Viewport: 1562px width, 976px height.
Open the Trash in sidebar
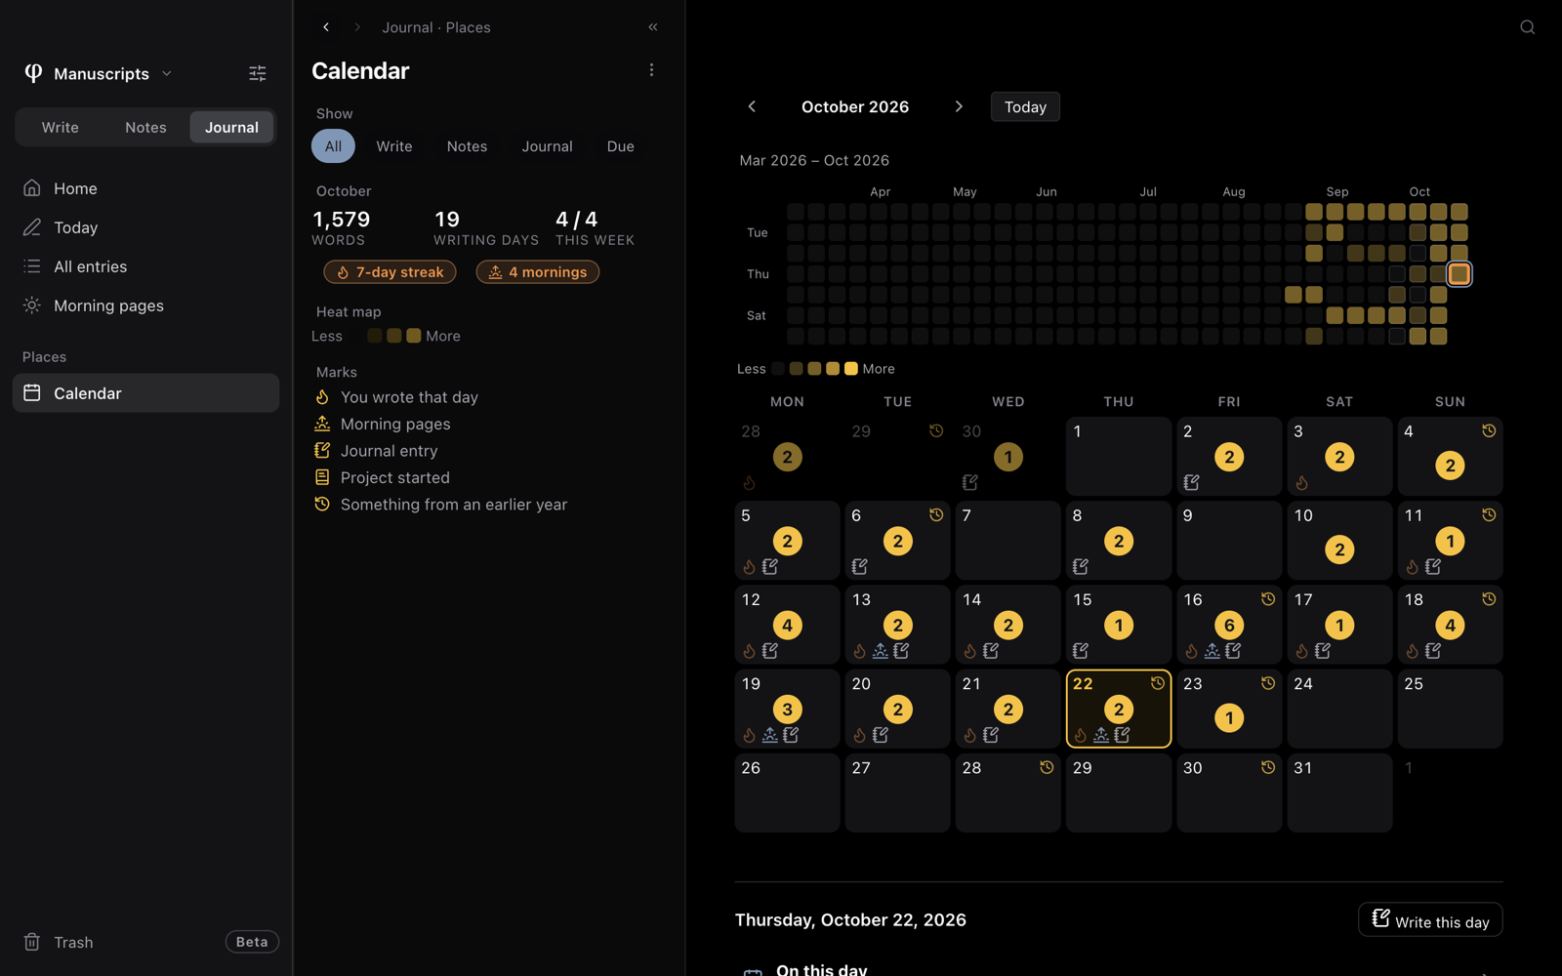(x=59, y=942)
